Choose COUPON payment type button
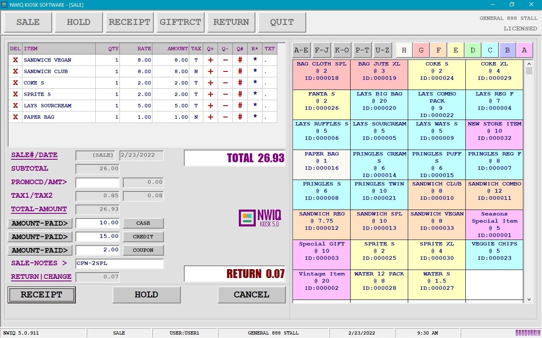The image size is (542, 338). (143, 250)
